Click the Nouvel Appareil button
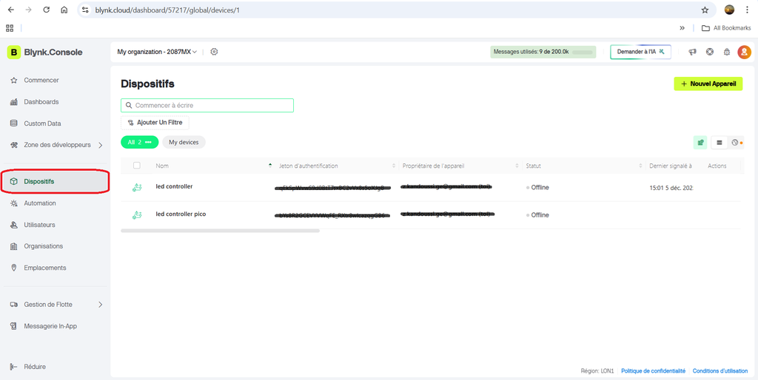 click(708, 84)
